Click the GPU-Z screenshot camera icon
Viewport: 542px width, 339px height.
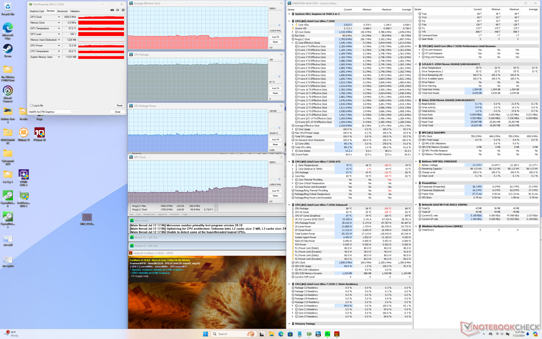coord(112,10)
